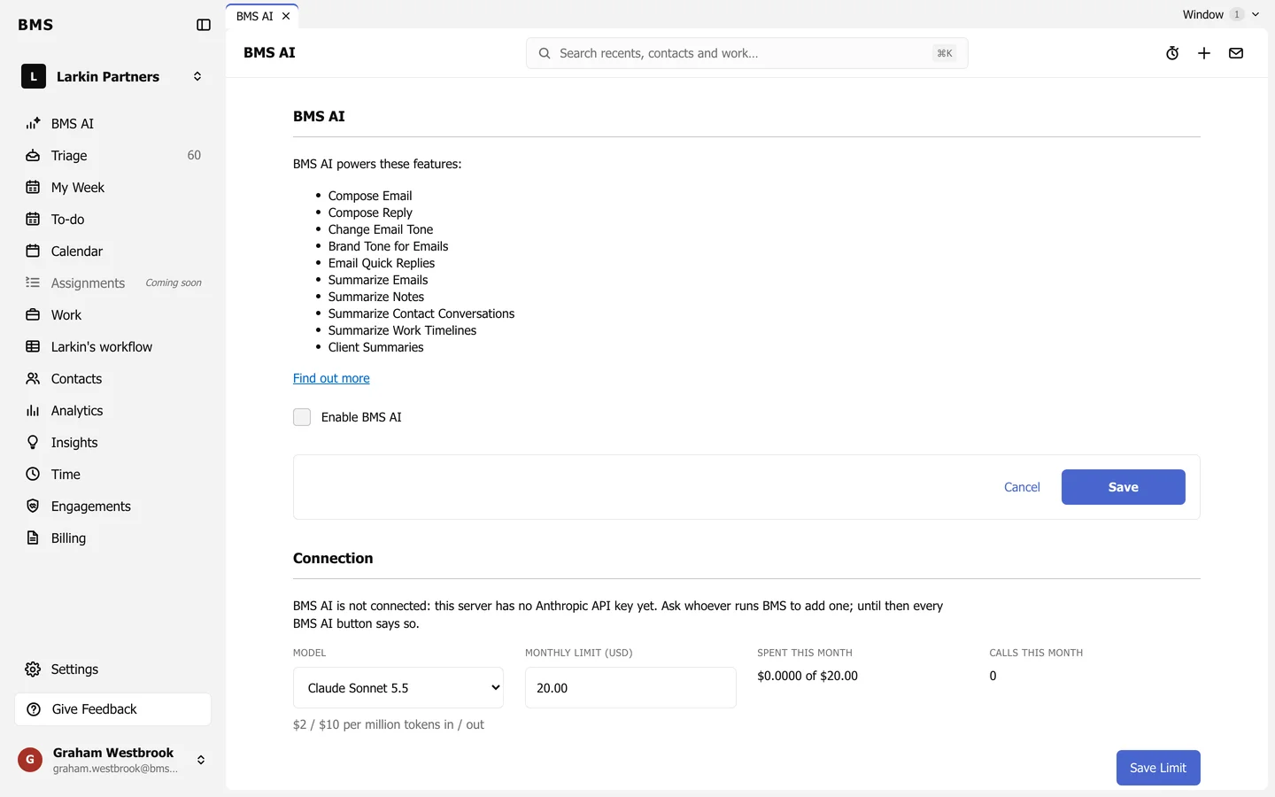Click the token pricing note below model
The height and width of the screenshot is (797, 1275).
click(x=389, y=724)
